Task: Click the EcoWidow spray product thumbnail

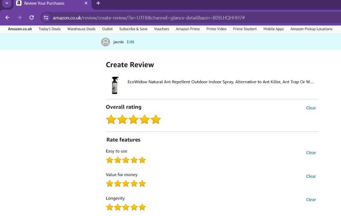Action: 115,85
